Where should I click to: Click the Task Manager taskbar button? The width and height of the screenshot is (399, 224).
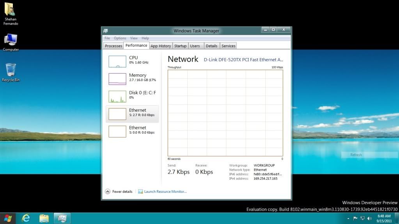(62, 218)
